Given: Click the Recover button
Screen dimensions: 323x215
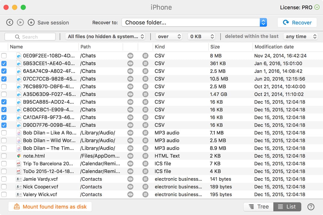Looking at the screenshot, I should click(x=297, y=23).
